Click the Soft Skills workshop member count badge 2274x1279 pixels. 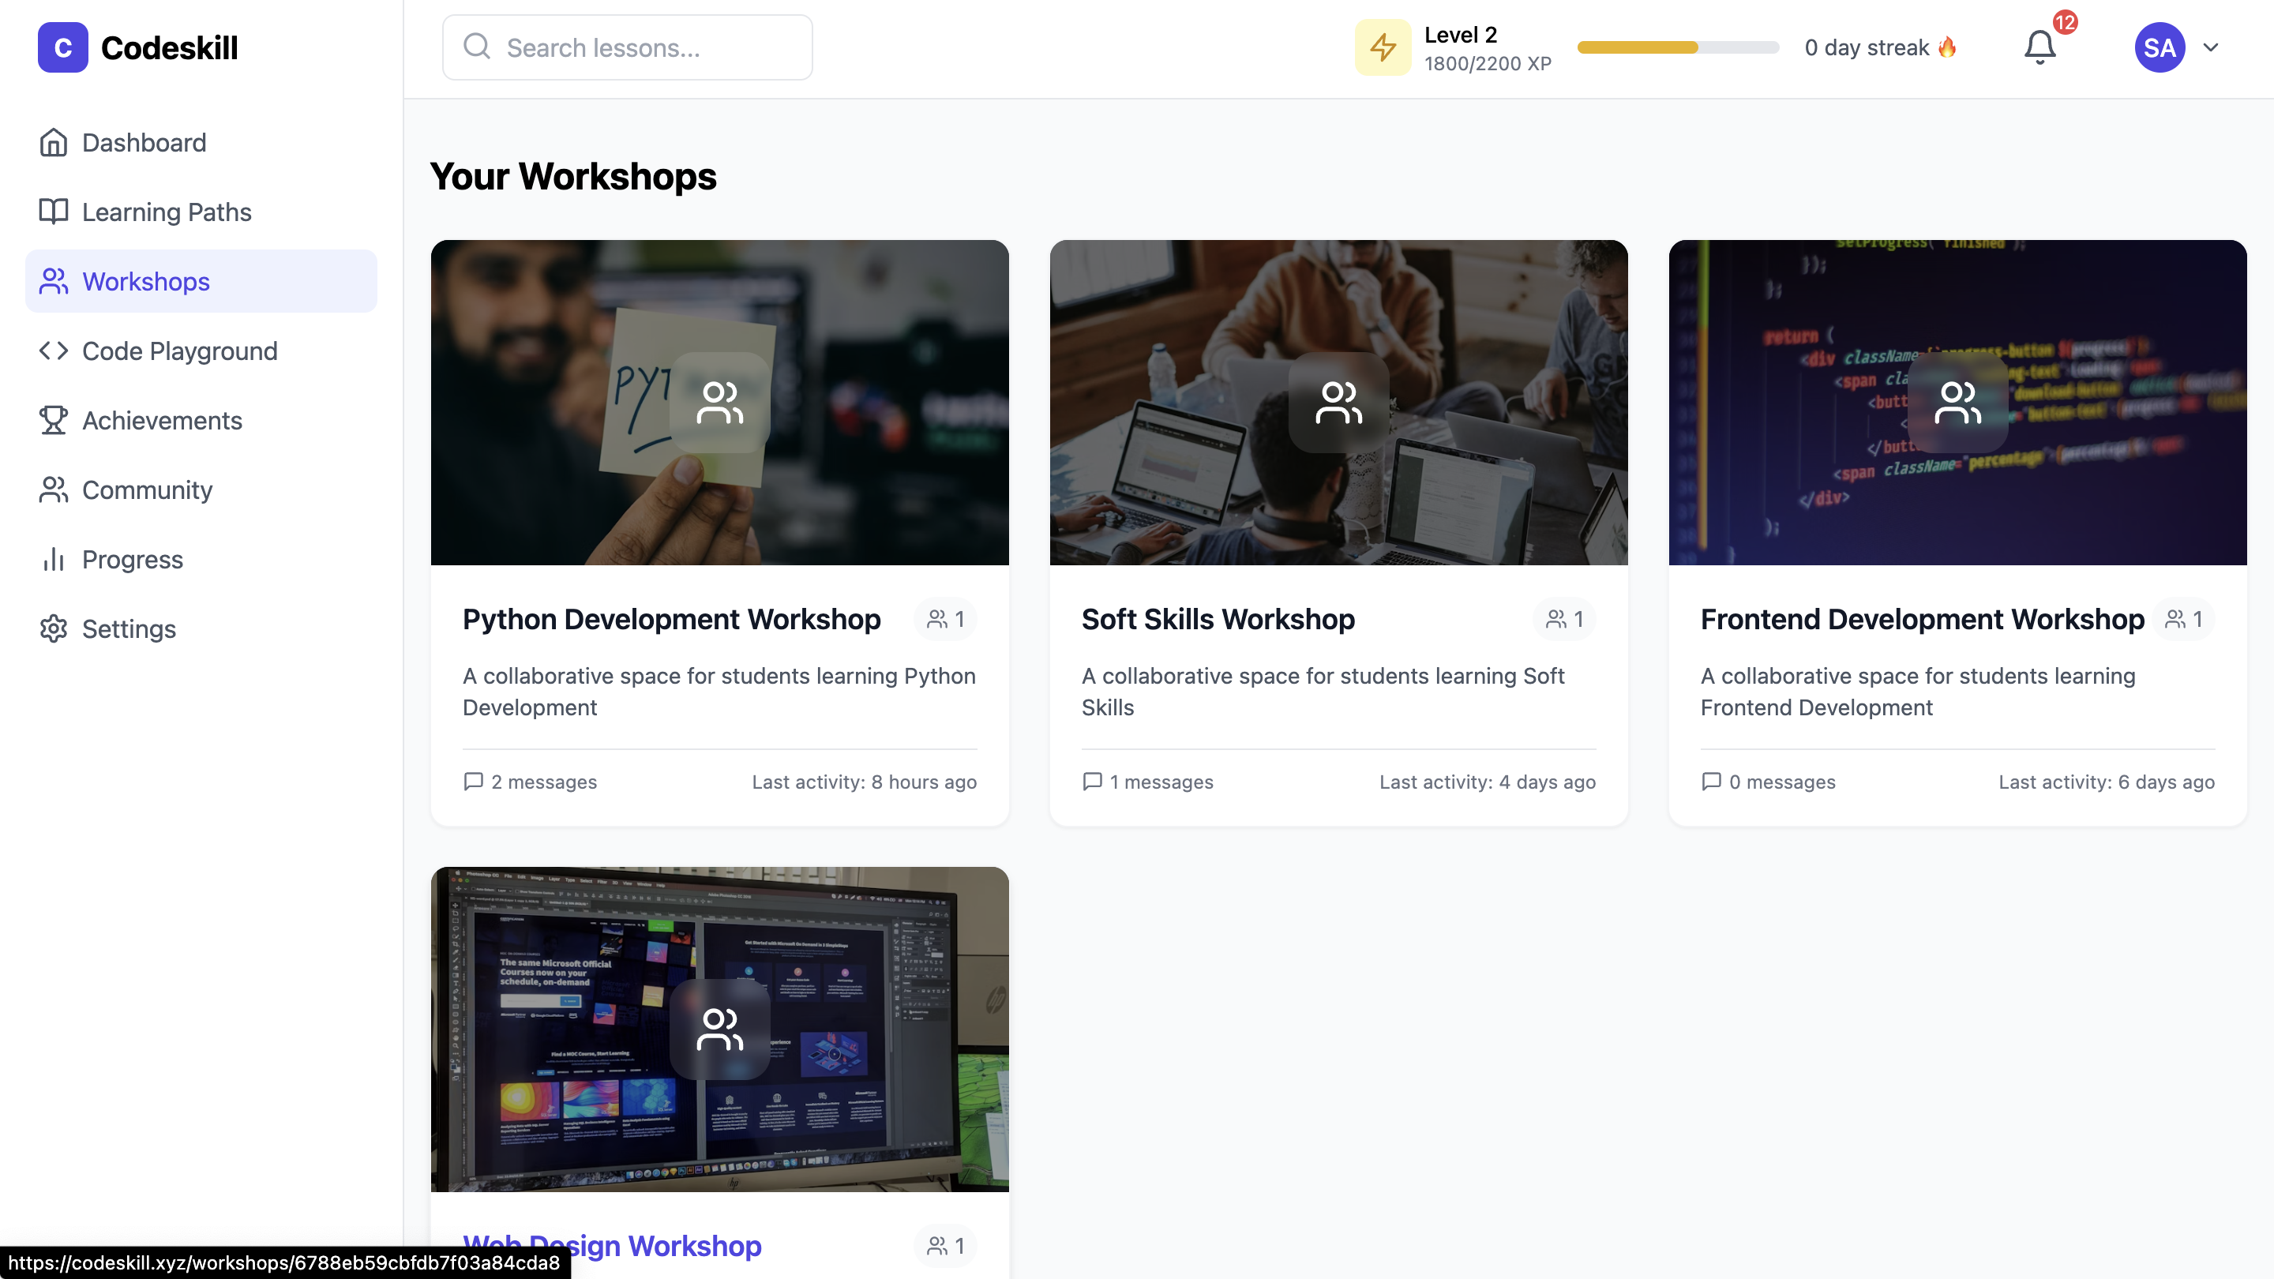pyautogui.click(x=1564, y=620)
